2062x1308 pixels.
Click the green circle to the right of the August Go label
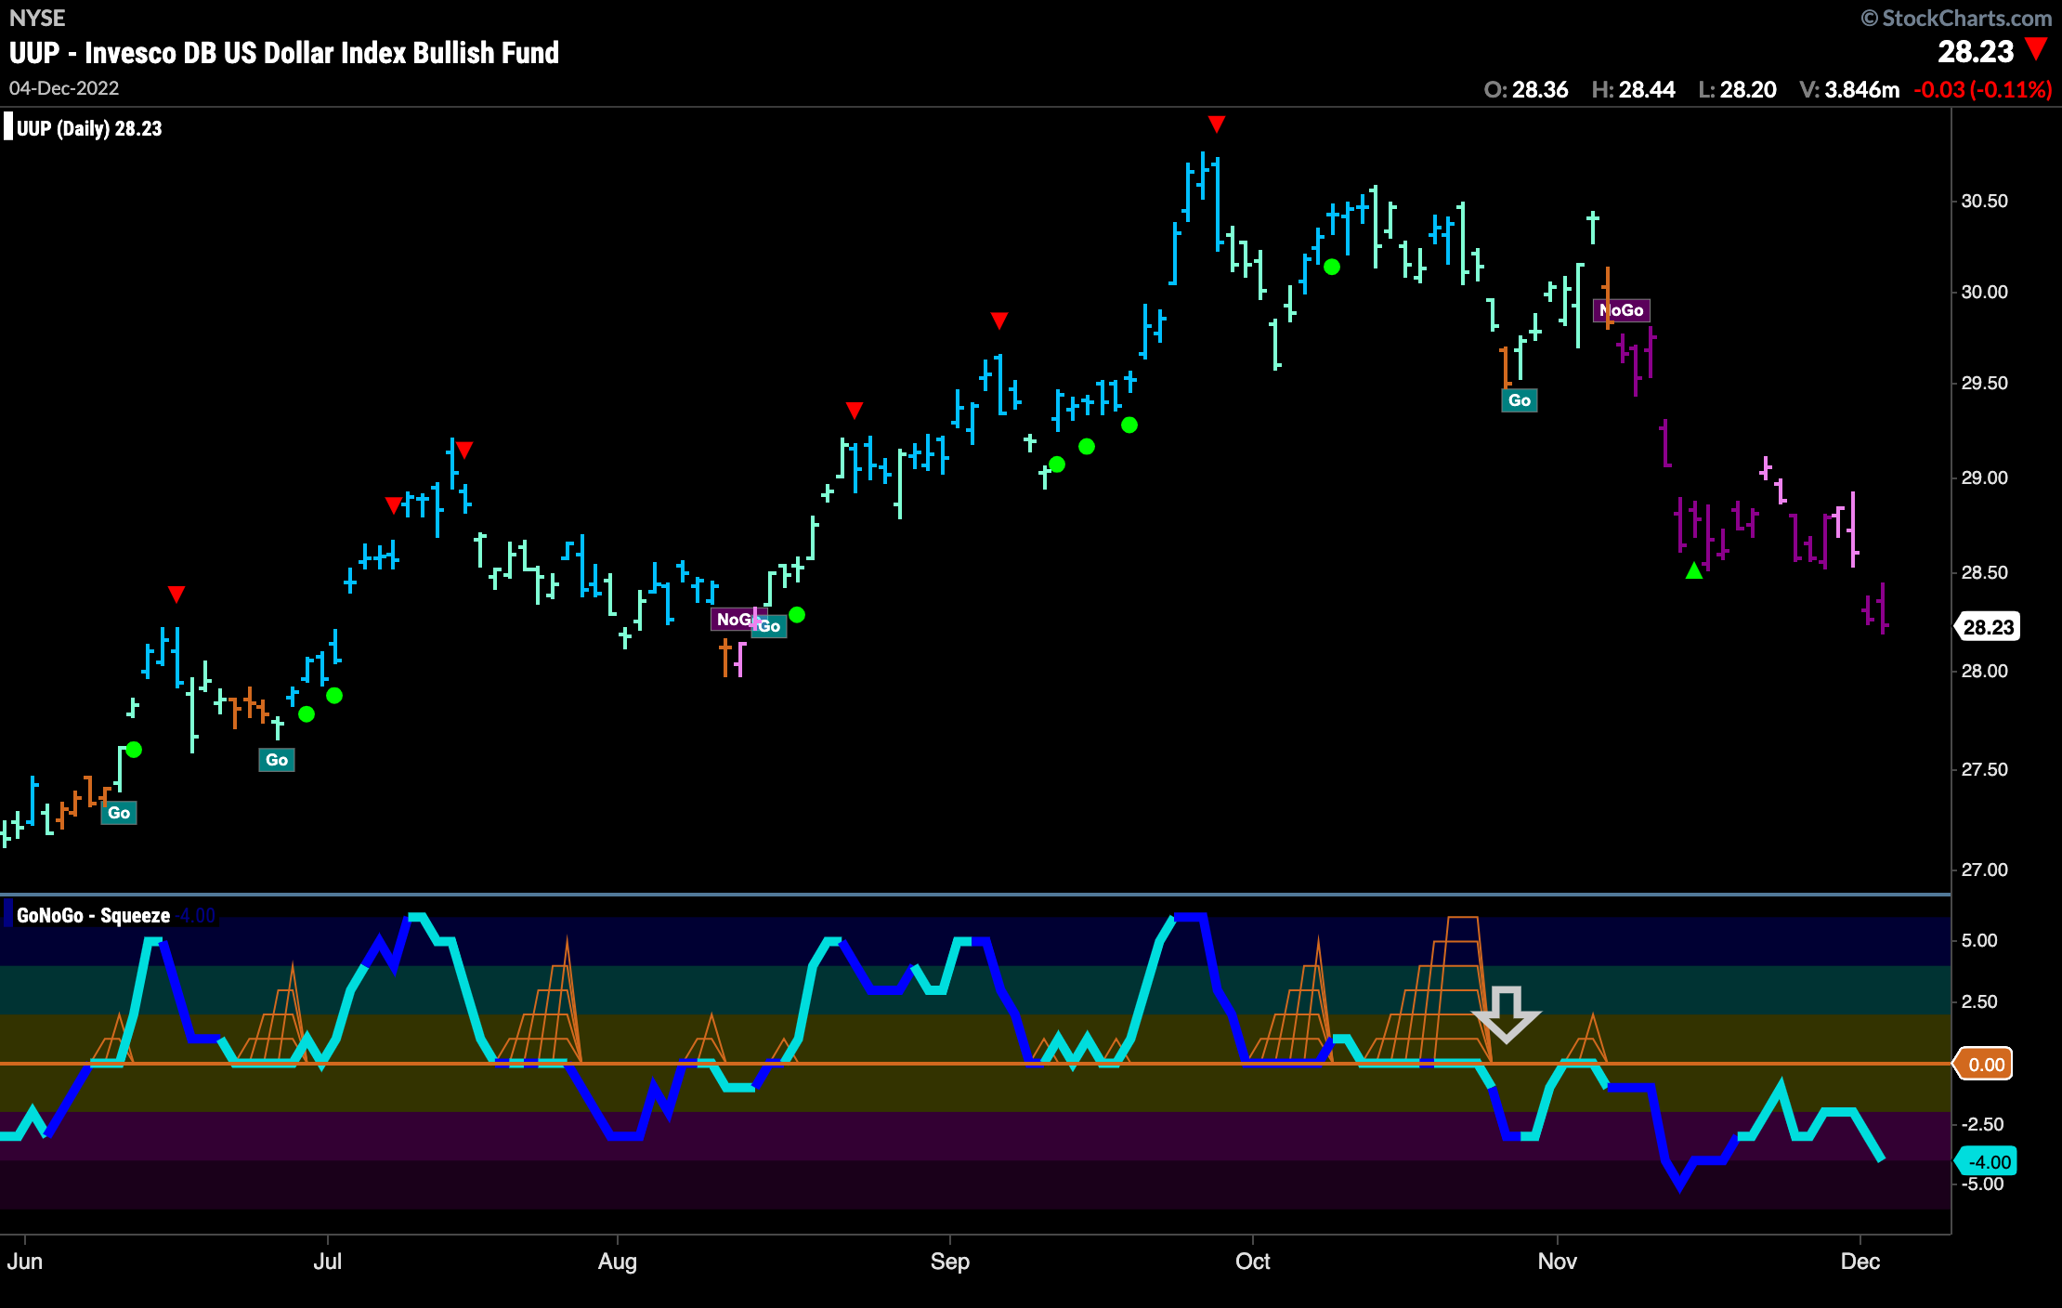[x=797, y=615]
